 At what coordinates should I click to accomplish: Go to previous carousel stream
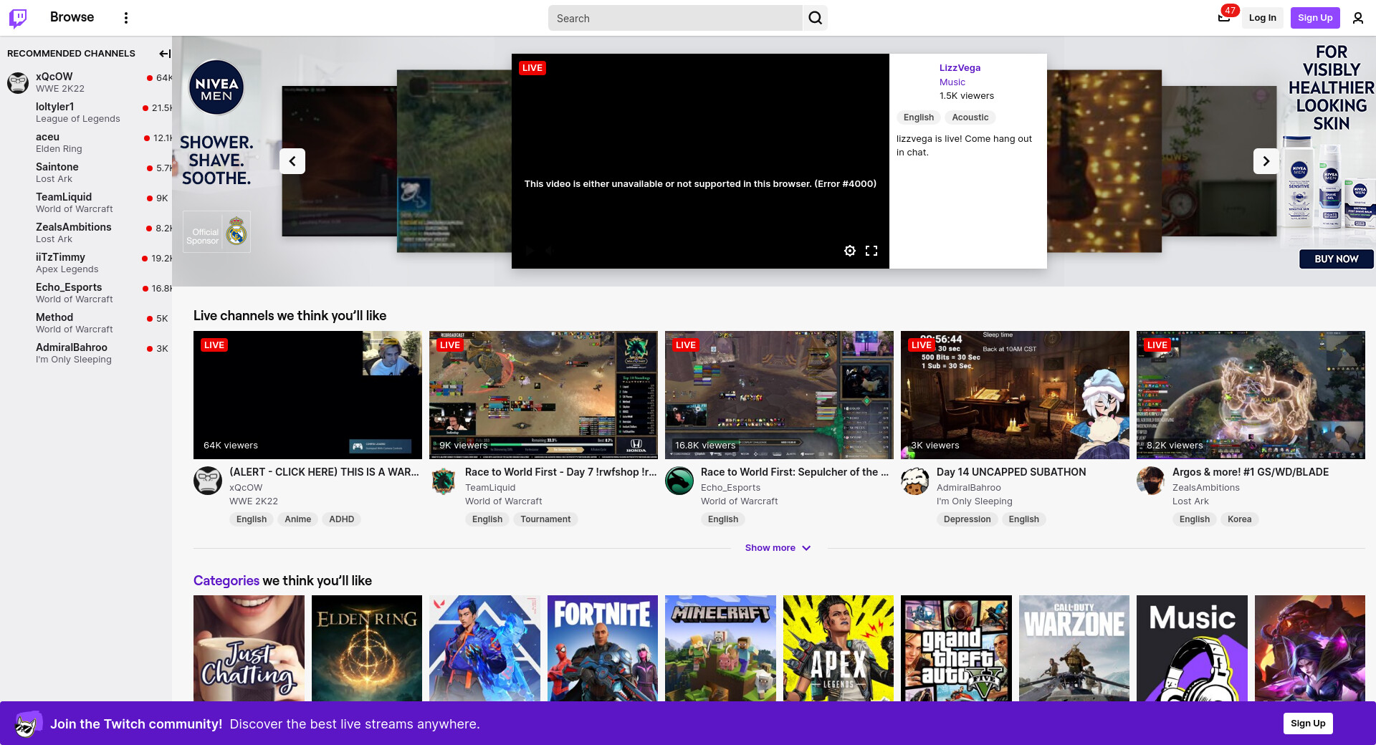[x=292, y=161]
